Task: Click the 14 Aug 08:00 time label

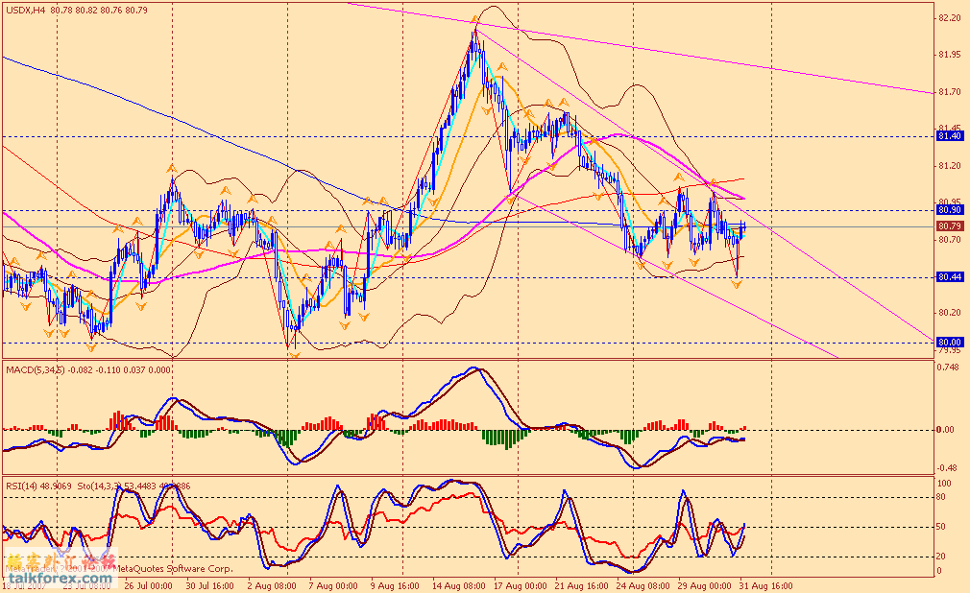Action: click(458, 585)
